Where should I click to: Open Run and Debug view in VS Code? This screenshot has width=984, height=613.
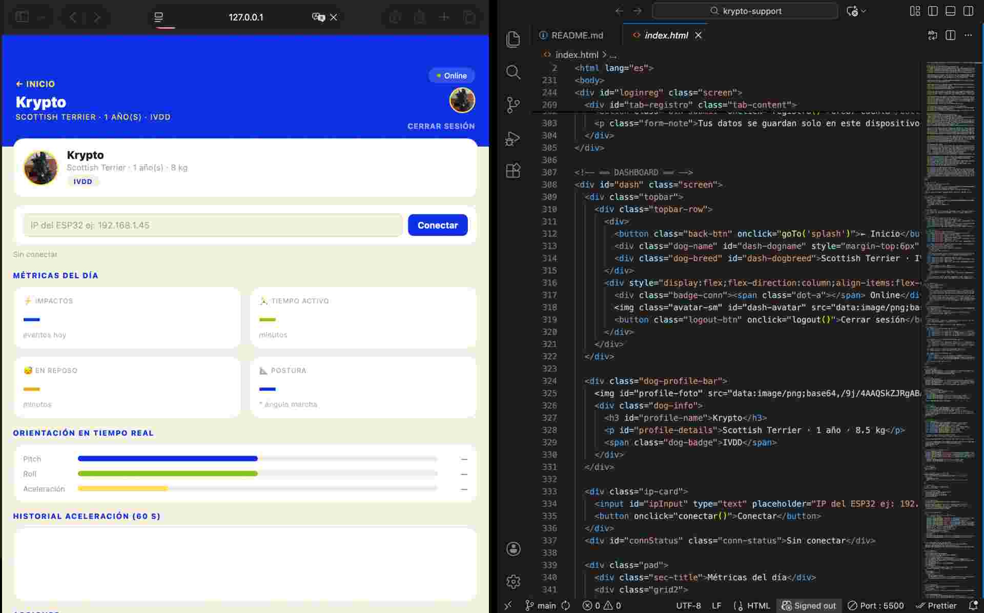point(513,138)
